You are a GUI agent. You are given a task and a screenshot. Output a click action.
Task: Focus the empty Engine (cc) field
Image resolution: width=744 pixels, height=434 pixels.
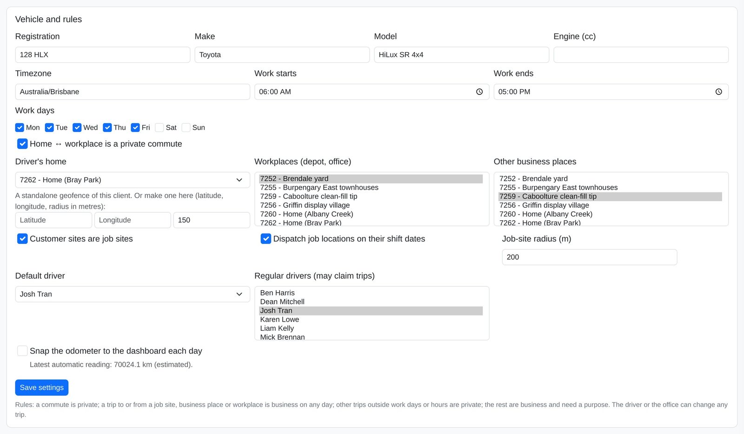point(641,55)
